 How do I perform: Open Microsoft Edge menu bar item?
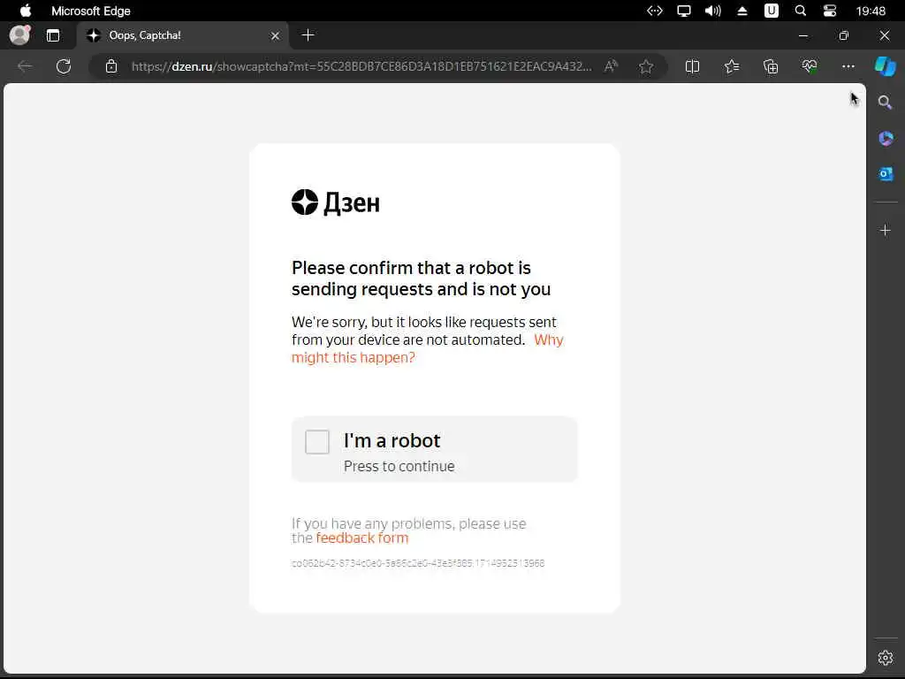pyautogui.click(x=91, y=11)
